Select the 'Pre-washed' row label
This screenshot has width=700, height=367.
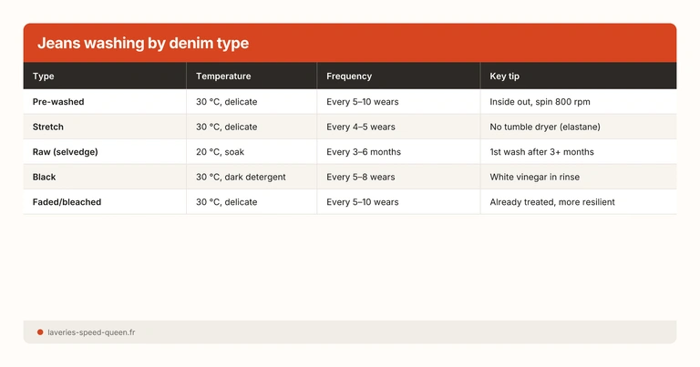coord(58,102)
